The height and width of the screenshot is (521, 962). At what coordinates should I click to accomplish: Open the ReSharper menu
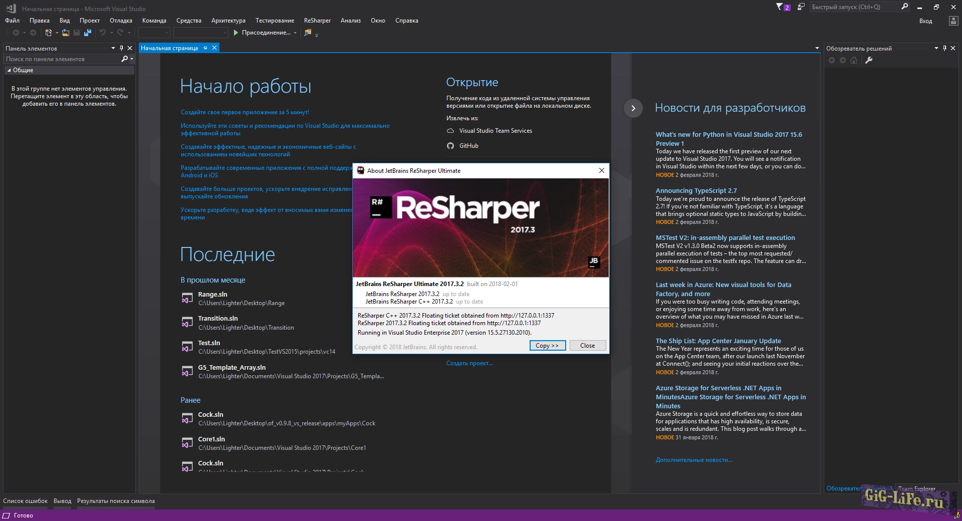point(317,21)
